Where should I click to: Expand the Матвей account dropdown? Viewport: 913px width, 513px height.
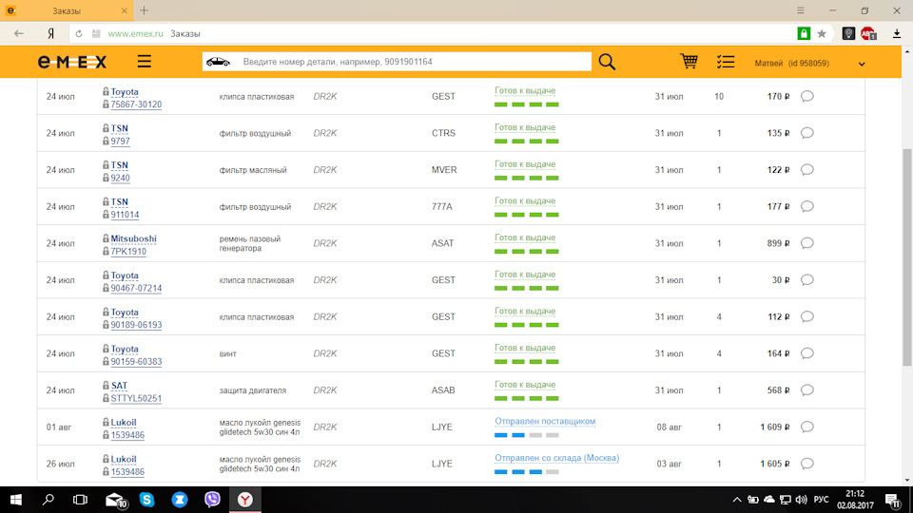[862, 64]
